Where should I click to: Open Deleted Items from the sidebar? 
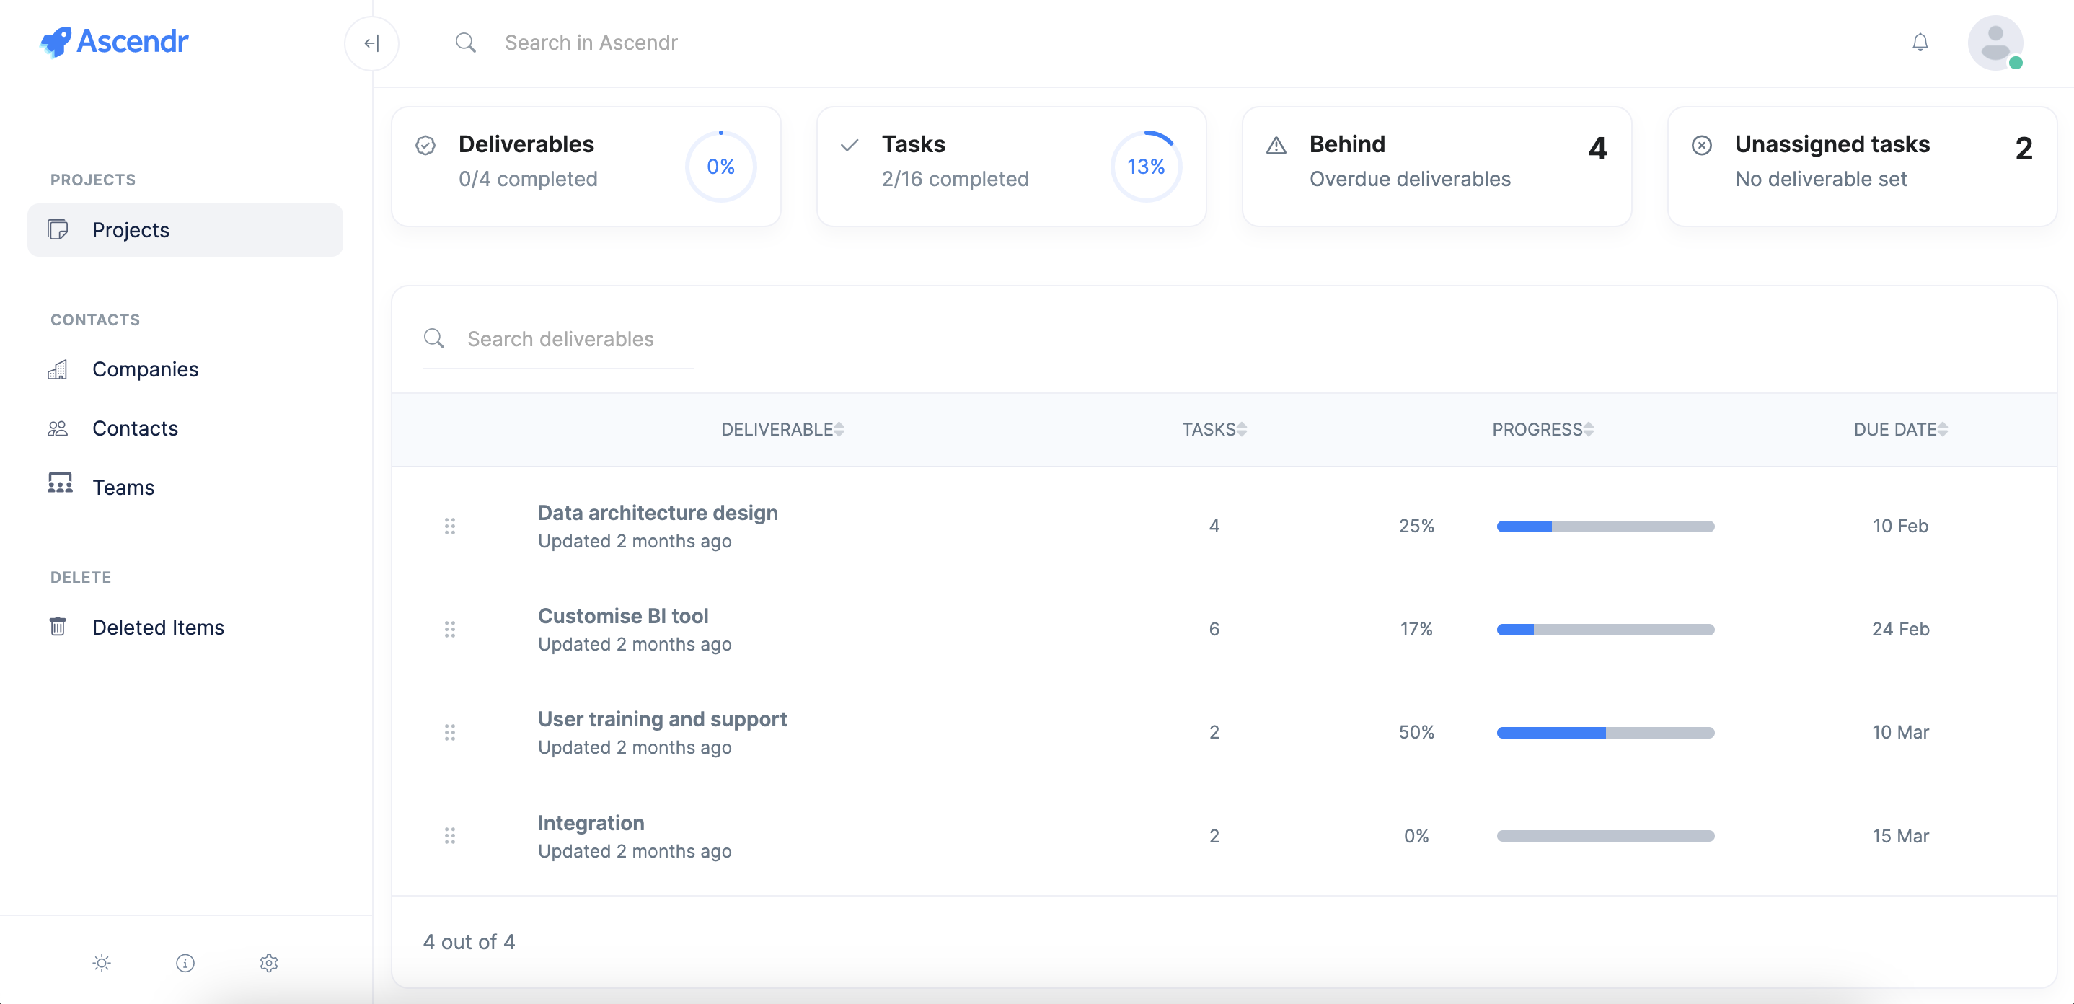[158, 626]
